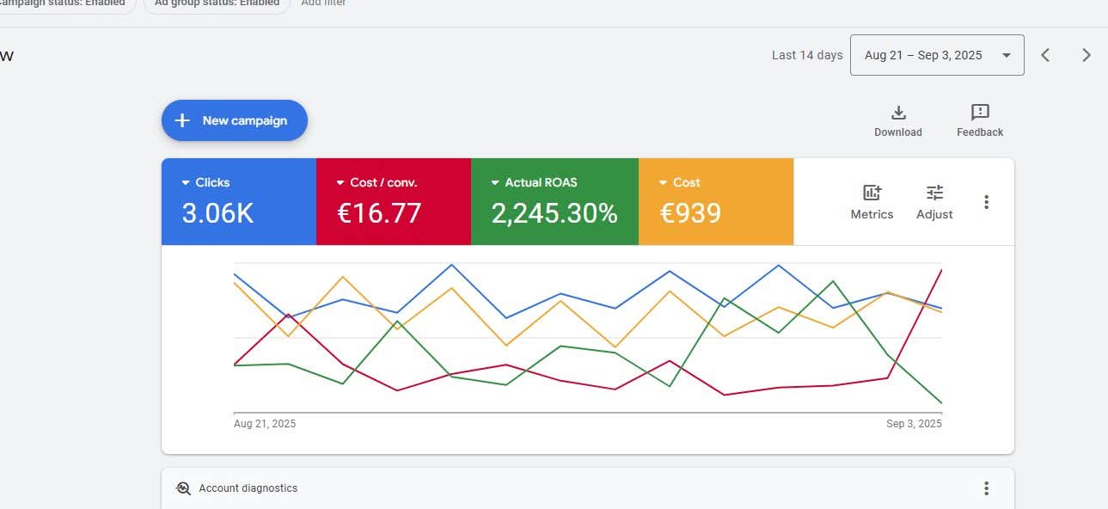Open the Aug 21 – Sep 3 date dropdown
Viewport: 1108px width, 509px height.
[x=936, y=55]
